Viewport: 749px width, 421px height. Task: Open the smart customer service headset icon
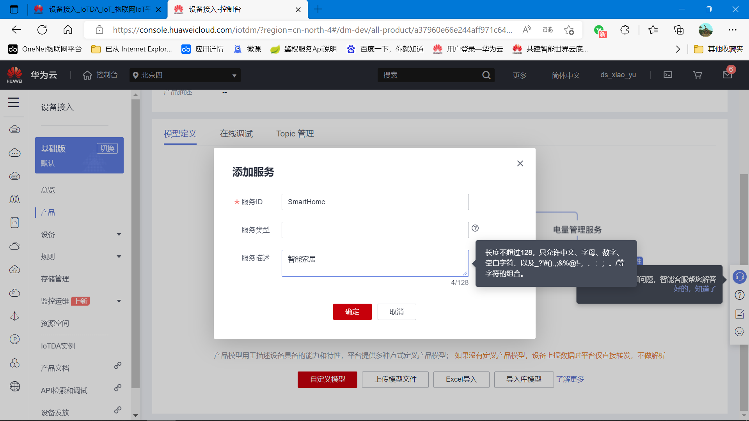click(740, 277)
